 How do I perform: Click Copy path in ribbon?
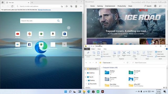point(104,54)
